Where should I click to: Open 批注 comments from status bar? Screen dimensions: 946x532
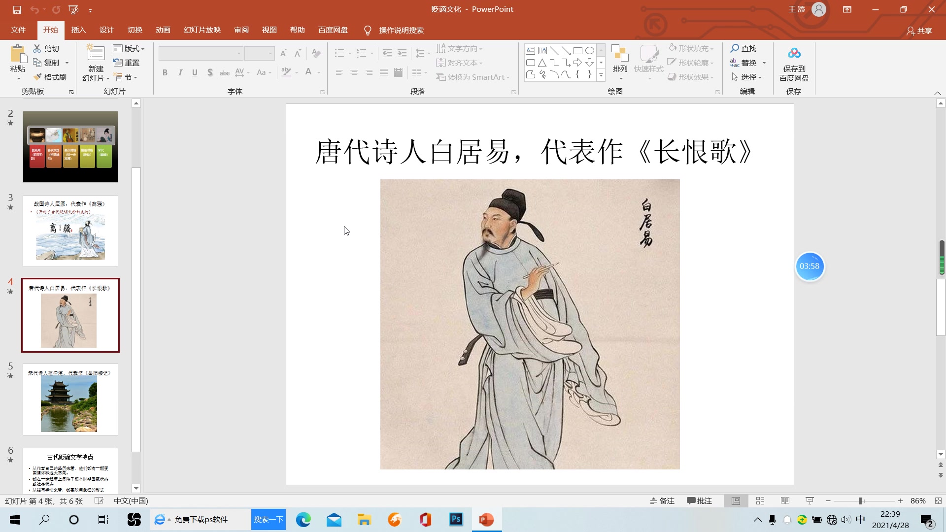[x=699, y=500]
